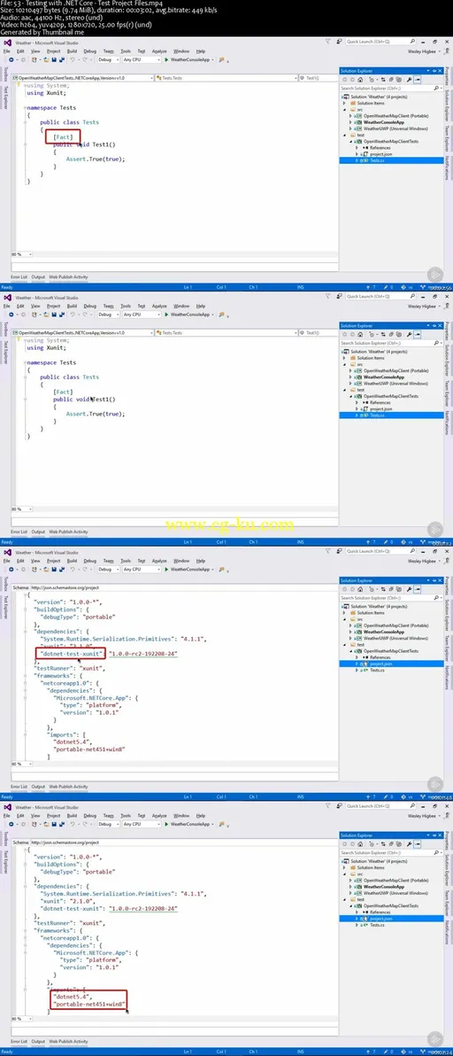Collapse the test folder in the third frame
The height and width of the screenshot is (1056, 453).
344,645
